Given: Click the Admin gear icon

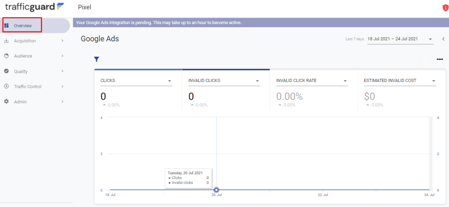Looking at the screenshot, I should 7,102.
